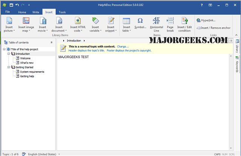Open the File menu

click(x=8, y=12)
